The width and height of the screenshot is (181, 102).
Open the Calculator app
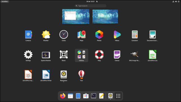135,36
